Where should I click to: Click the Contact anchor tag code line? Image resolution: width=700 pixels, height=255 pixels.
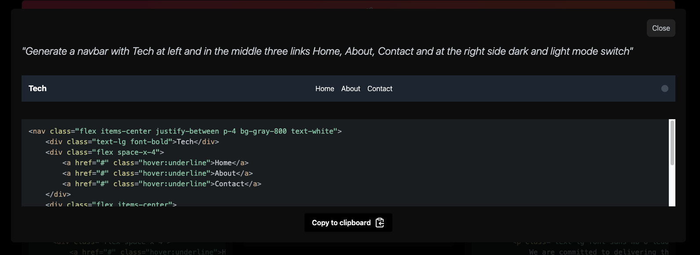click(162, 184)
